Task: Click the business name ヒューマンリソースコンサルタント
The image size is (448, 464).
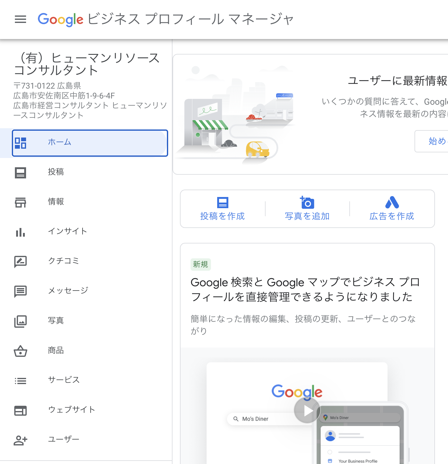Action: point(87,64)
